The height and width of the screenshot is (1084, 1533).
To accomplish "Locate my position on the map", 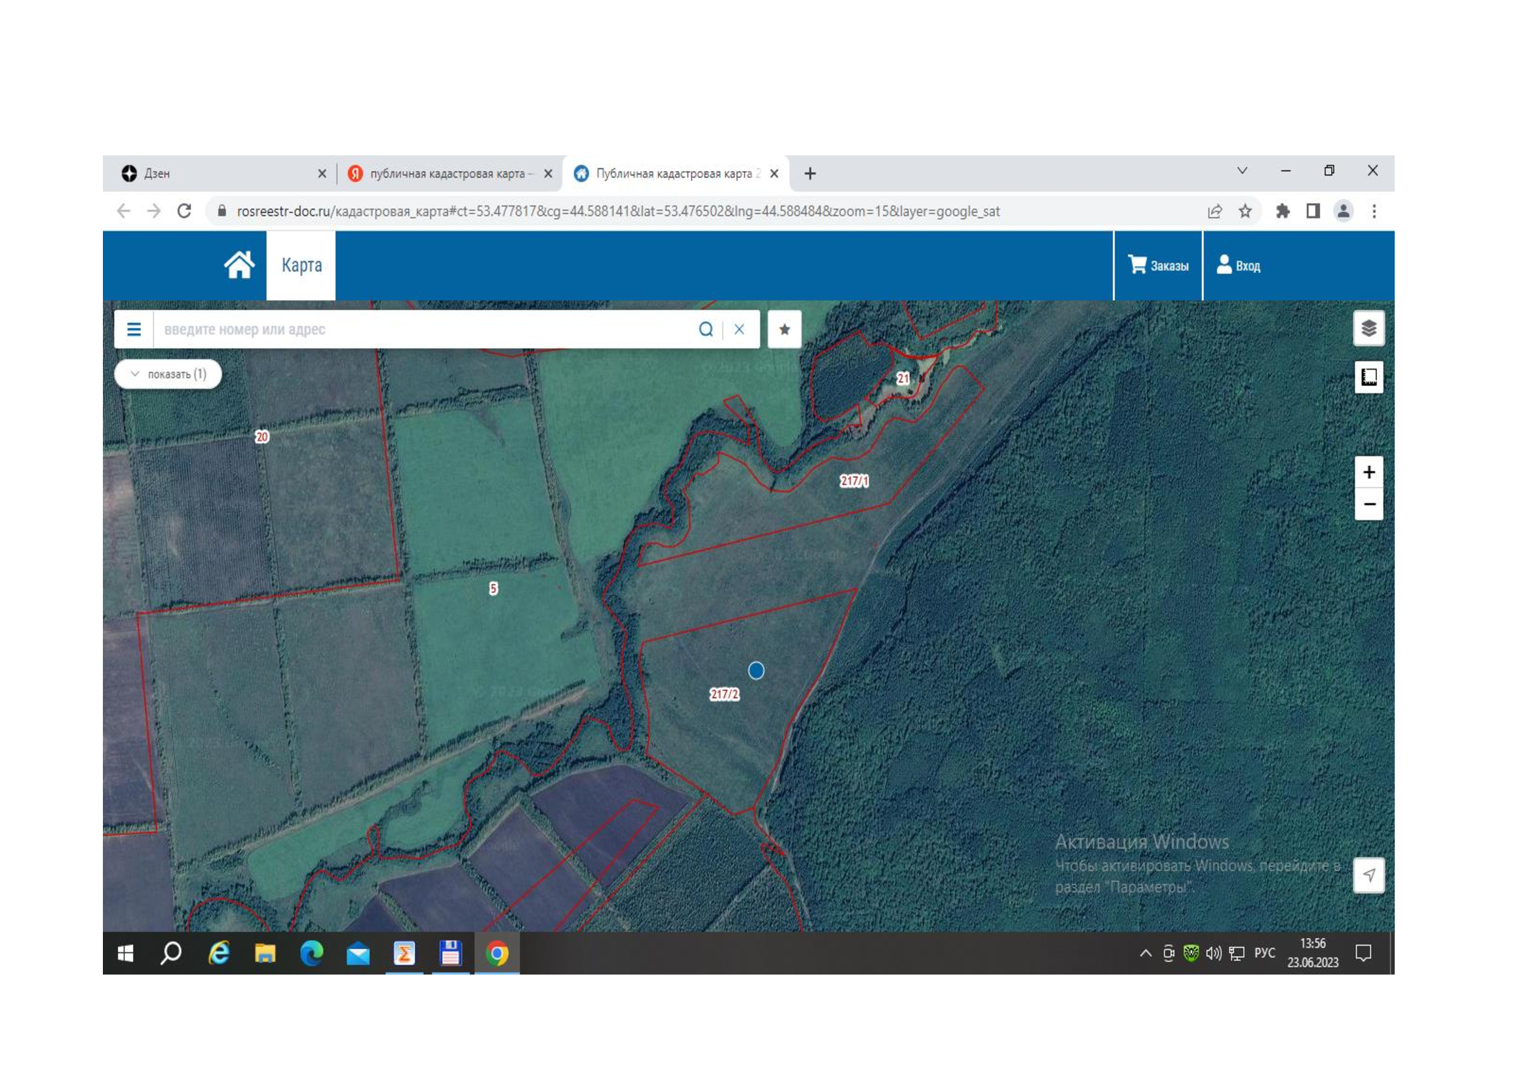I will point(1368,875).
